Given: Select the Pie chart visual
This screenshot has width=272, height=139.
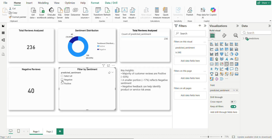Looking at the screenshot, I should (231, 54).
